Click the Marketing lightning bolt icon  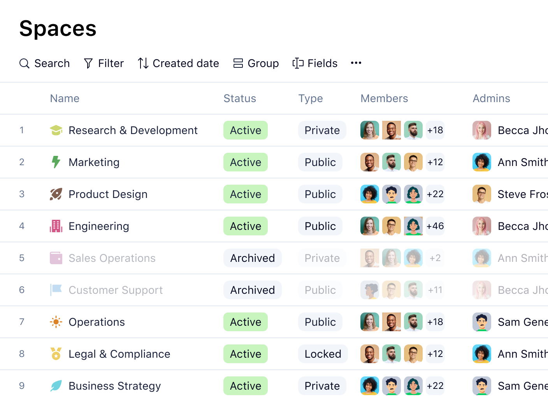pyautogui.click(x=56, y=162)
